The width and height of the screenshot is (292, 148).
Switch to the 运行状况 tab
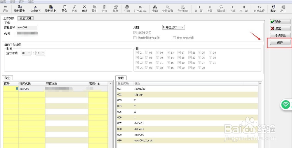(x=25, y=18)
